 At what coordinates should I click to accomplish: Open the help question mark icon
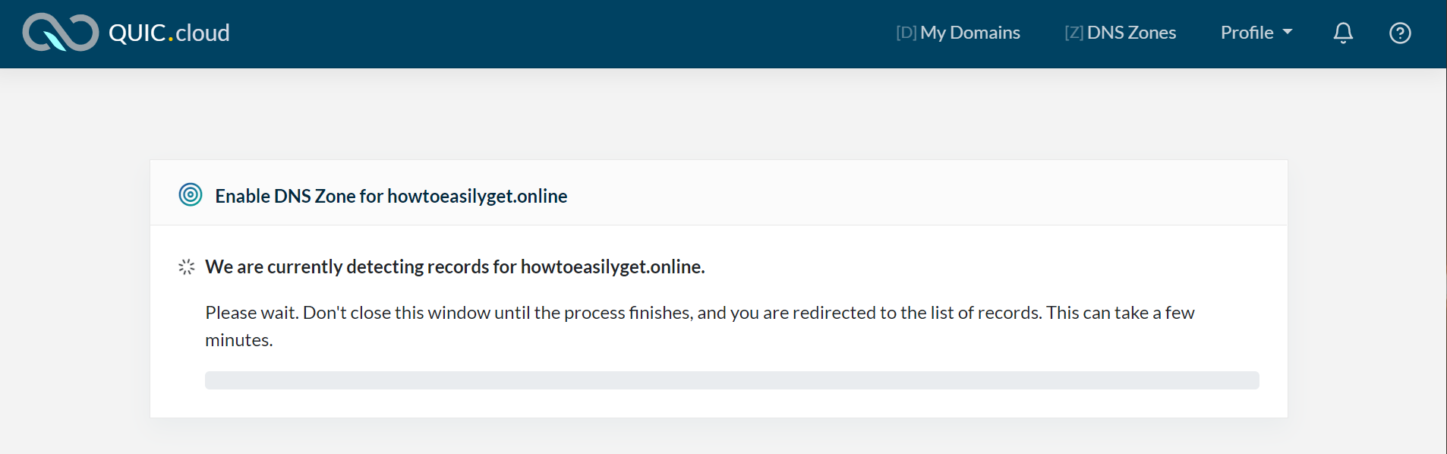pyautogui.click(x=1399, y=33)
